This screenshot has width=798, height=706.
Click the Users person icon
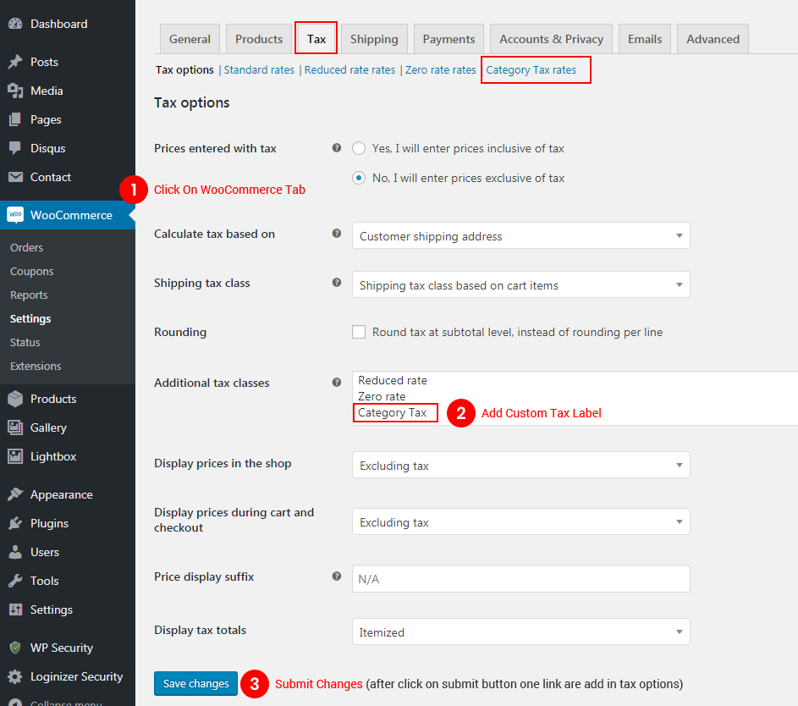tap(15, 552)
